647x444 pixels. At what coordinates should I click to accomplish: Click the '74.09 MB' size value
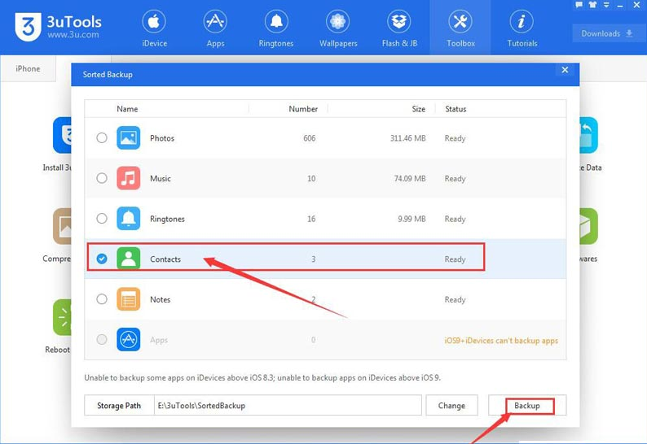click(410, 179)
